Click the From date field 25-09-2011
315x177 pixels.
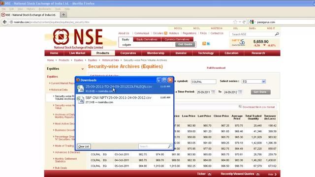click(203, 92)
